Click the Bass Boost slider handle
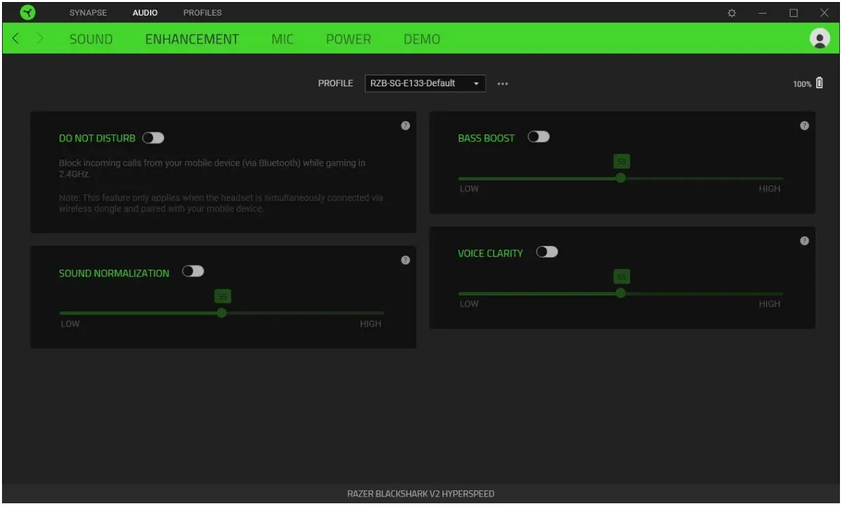The width and height of the screenshot is (842, 506). tap(621, 178)
